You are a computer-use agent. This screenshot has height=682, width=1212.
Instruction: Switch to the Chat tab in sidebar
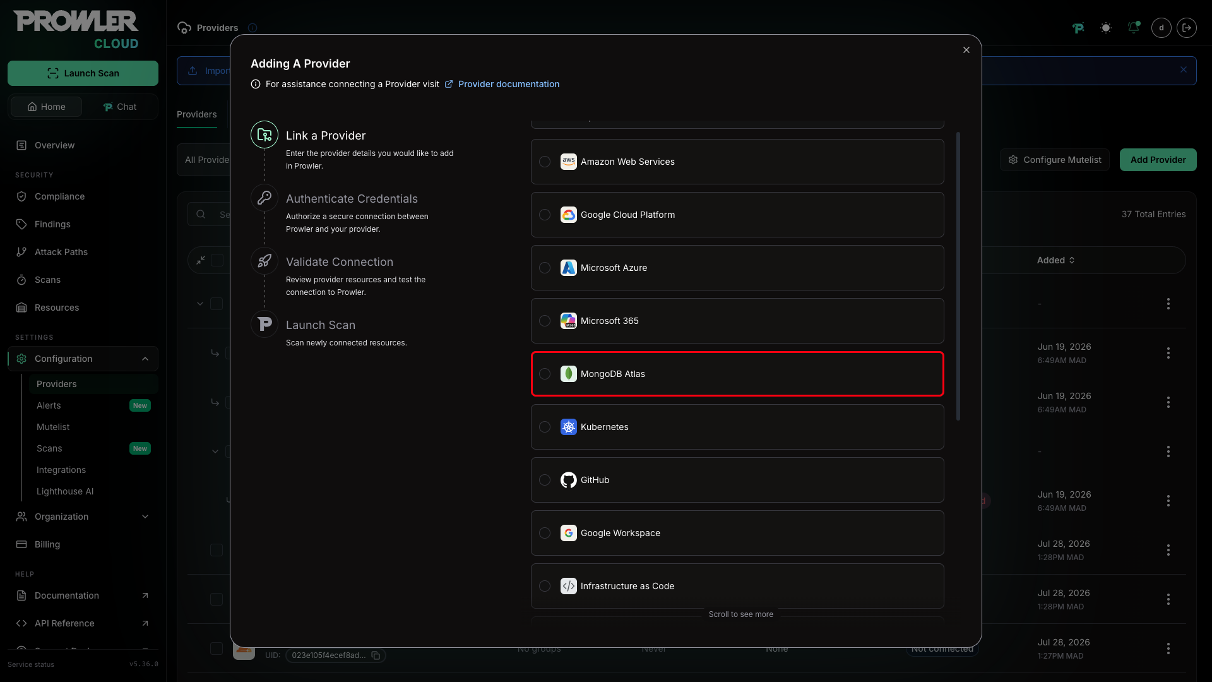[x=120, y=107]
